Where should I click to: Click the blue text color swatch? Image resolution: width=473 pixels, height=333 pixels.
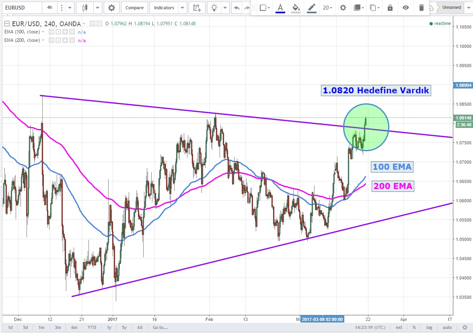pyautogui.click(x=280, y=8)
